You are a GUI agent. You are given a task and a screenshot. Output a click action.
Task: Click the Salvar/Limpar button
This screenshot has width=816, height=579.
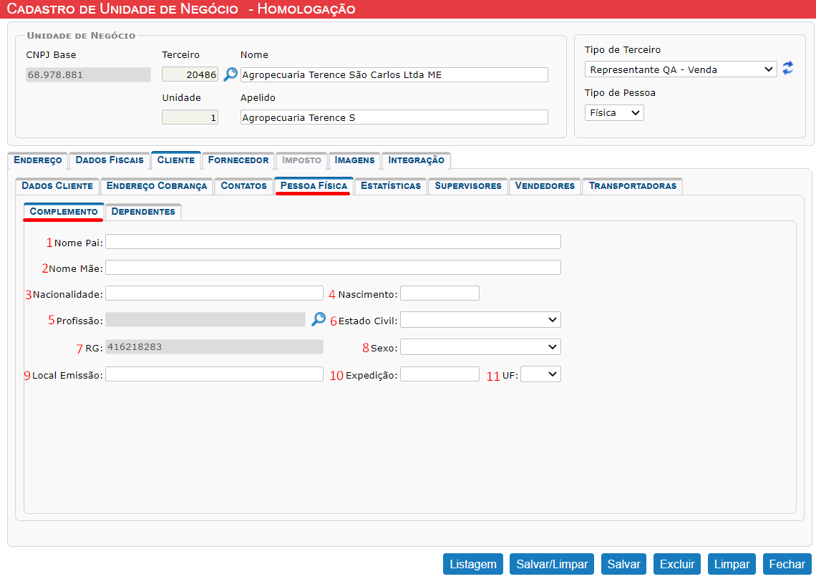coord(552,564)
